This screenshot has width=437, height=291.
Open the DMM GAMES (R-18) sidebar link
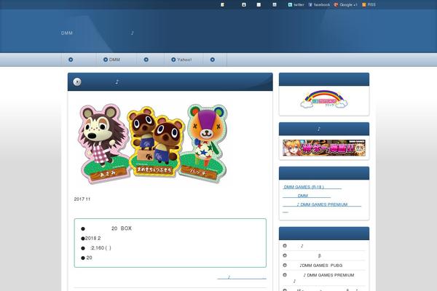[312, 187]
